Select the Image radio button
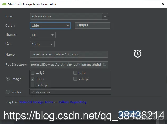The height and width of the screenshot is (124, 167). [x=8, y=79]
